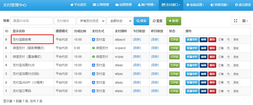Image resolution: width=253 pixels, height=105 pixels.
Task: Click the 搜索 search button
Action: point(141,21)
